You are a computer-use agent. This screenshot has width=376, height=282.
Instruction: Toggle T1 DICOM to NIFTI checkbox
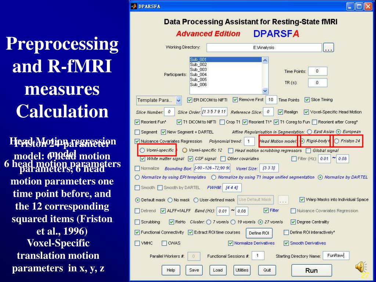pos(179,122)
